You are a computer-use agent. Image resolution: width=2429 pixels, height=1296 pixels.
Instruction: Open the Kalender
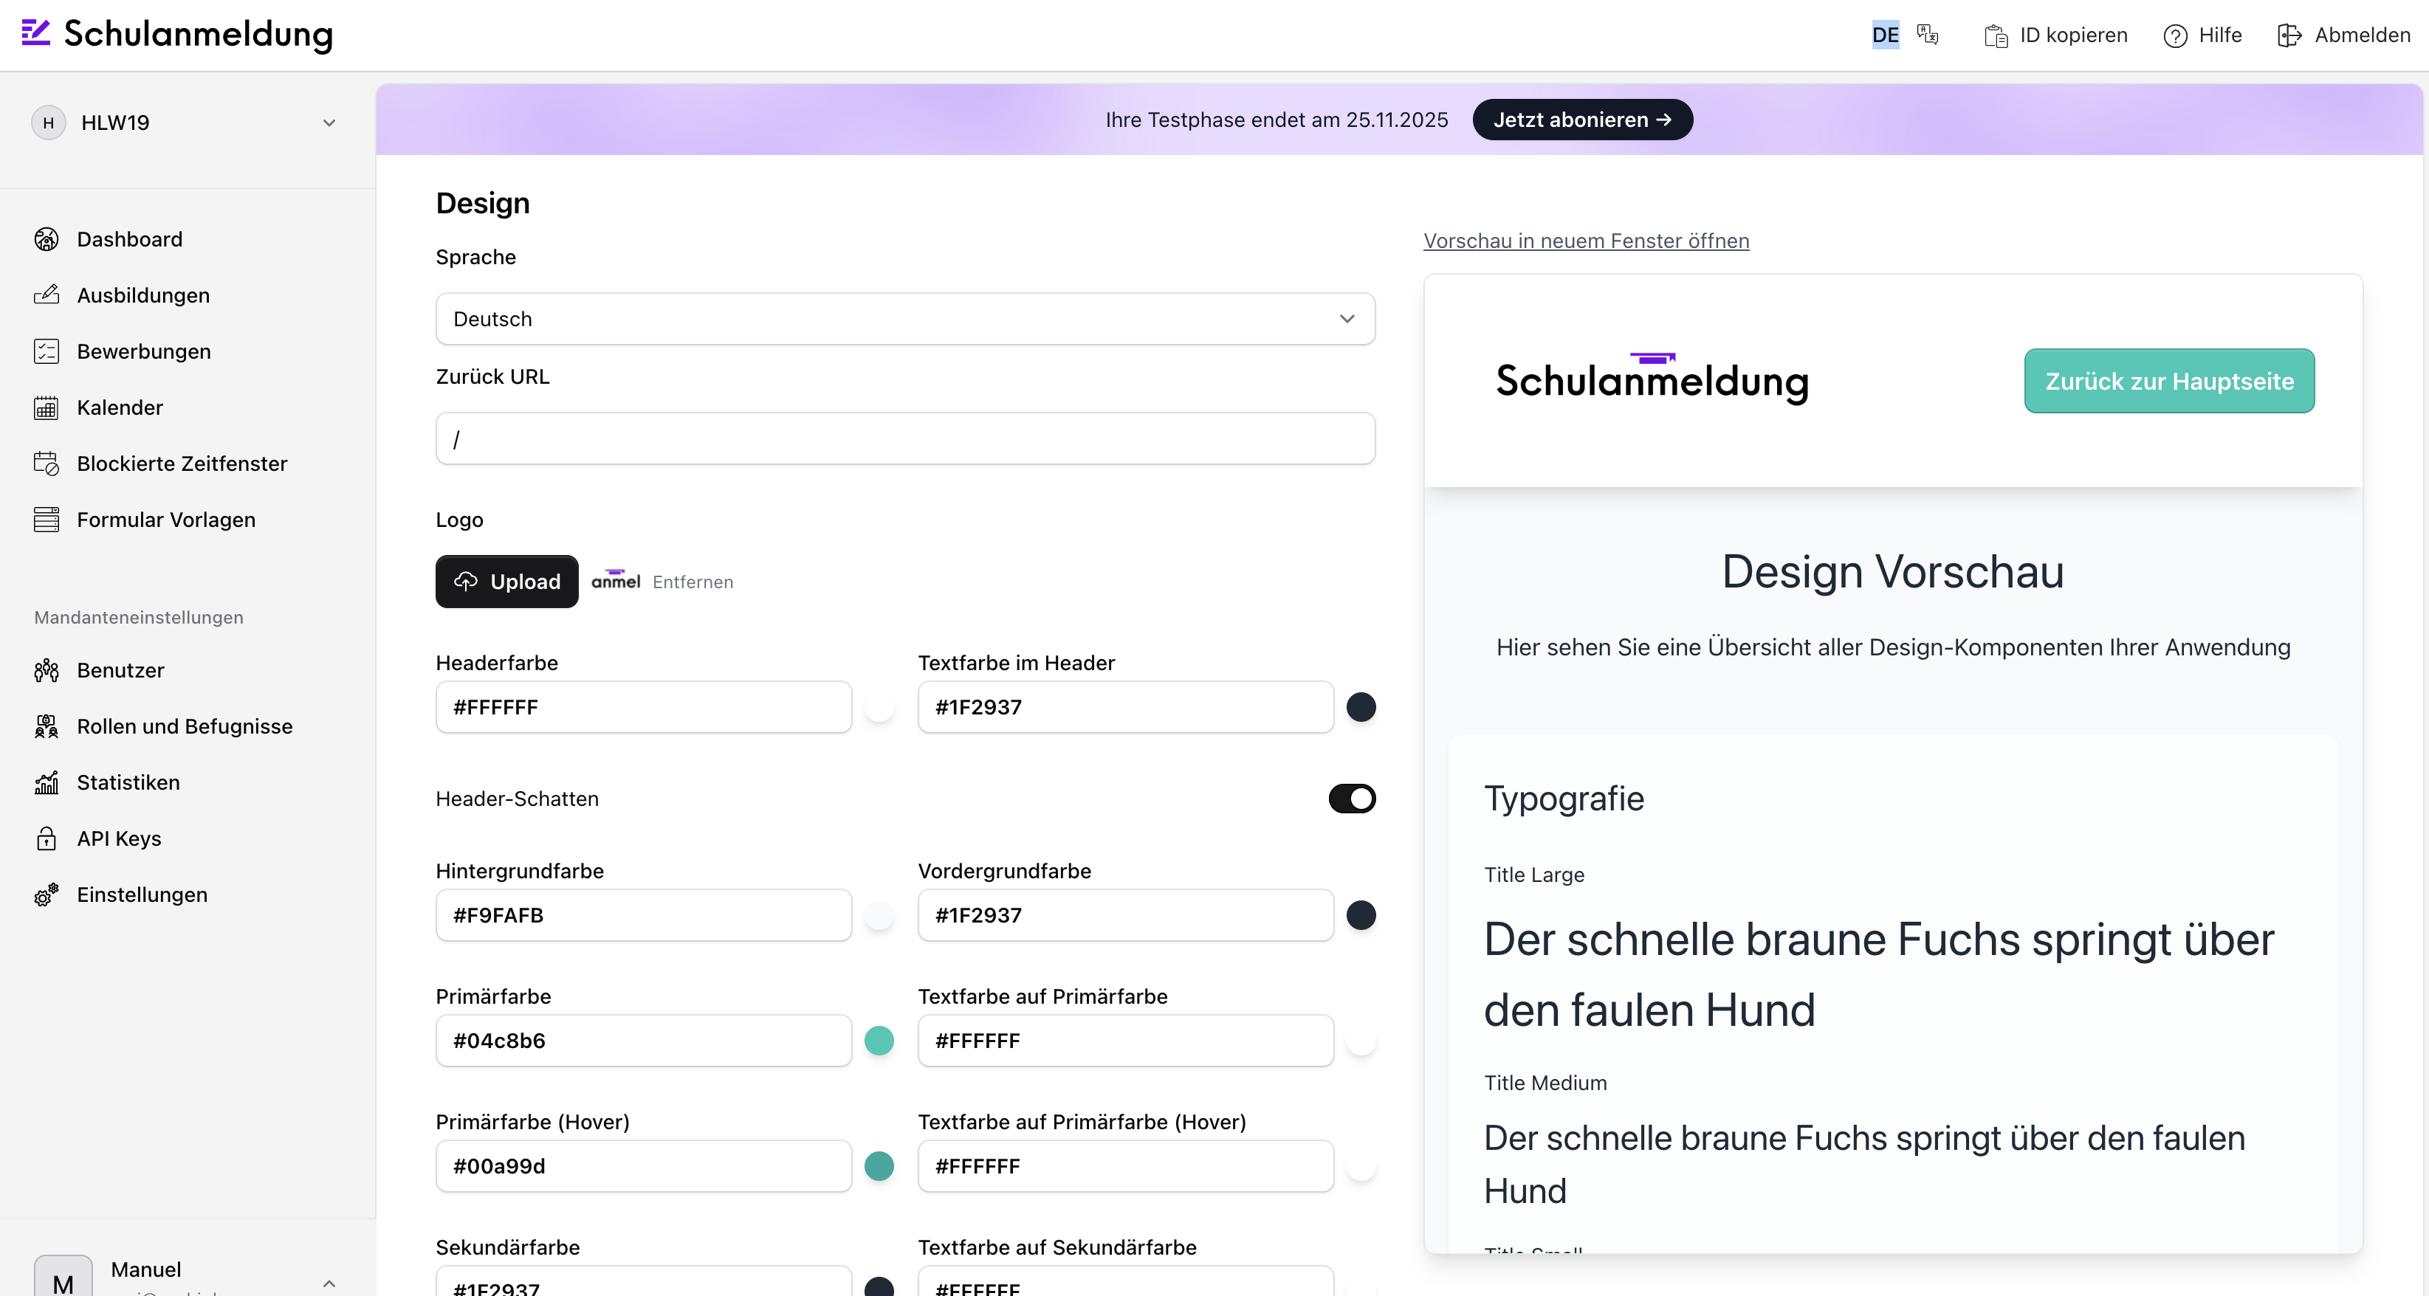pos(120,407)
